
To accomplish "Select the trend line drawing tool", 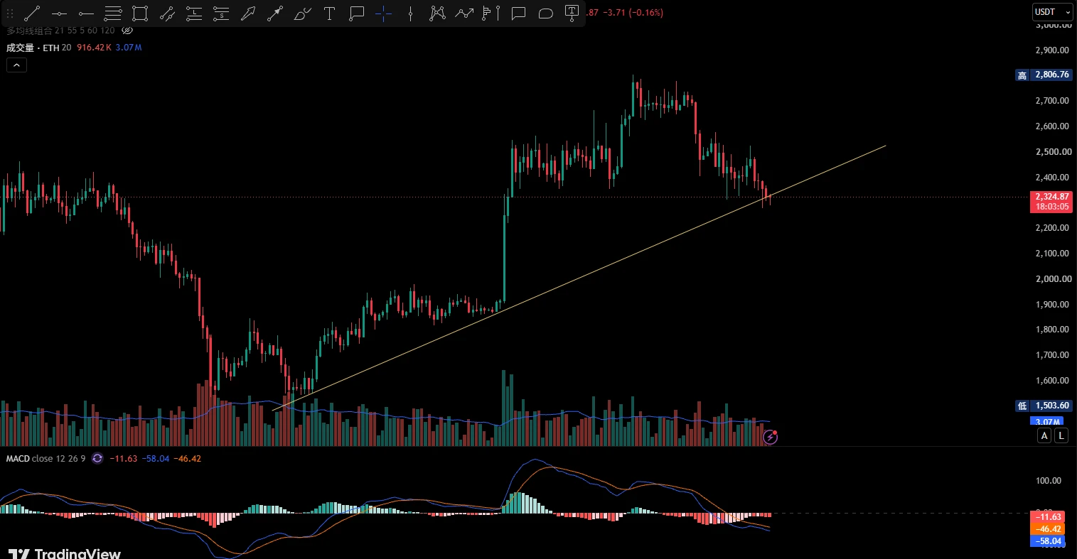I will (x=32, y=13).
